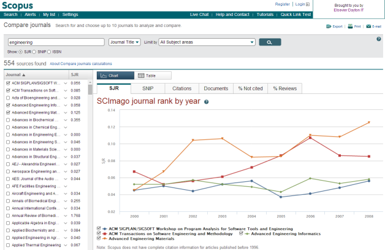Click the Print icon
Image resolution: width=385 pixels, height=250 pixels.
(350, 26)
